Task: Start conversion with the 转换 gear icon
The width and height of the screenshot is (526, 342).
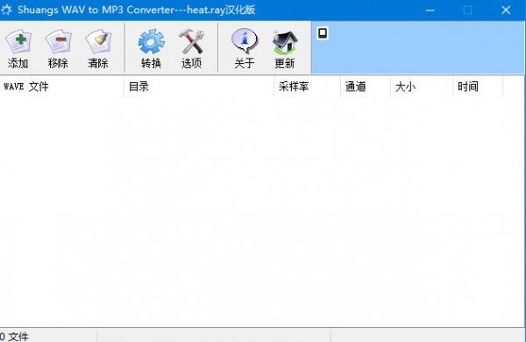Action: [152, 42]
